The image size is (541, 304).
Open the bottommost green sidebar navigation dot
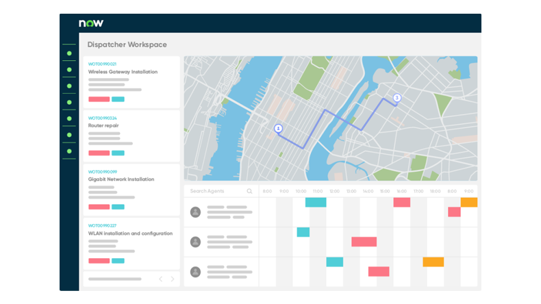point(69,151)
